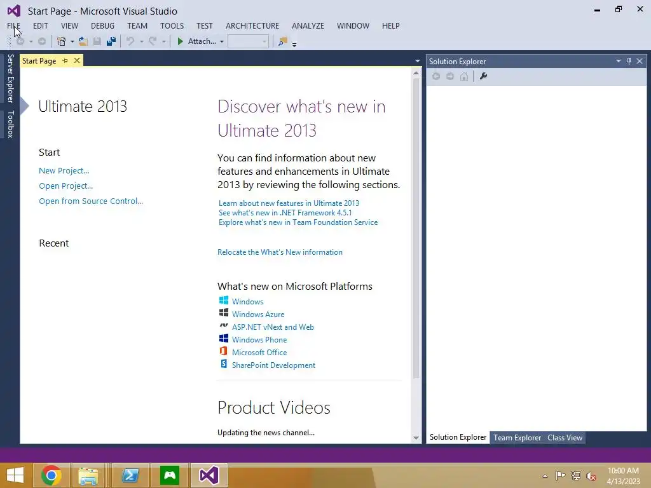651x488 pixels.
Task: Open Google Chrome from the taskbar
Action: coord(51,475)
